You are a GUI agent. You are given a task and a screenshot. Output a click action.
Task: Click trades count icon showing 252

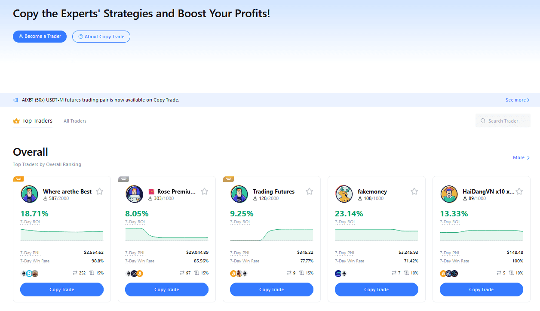(75, 273)
